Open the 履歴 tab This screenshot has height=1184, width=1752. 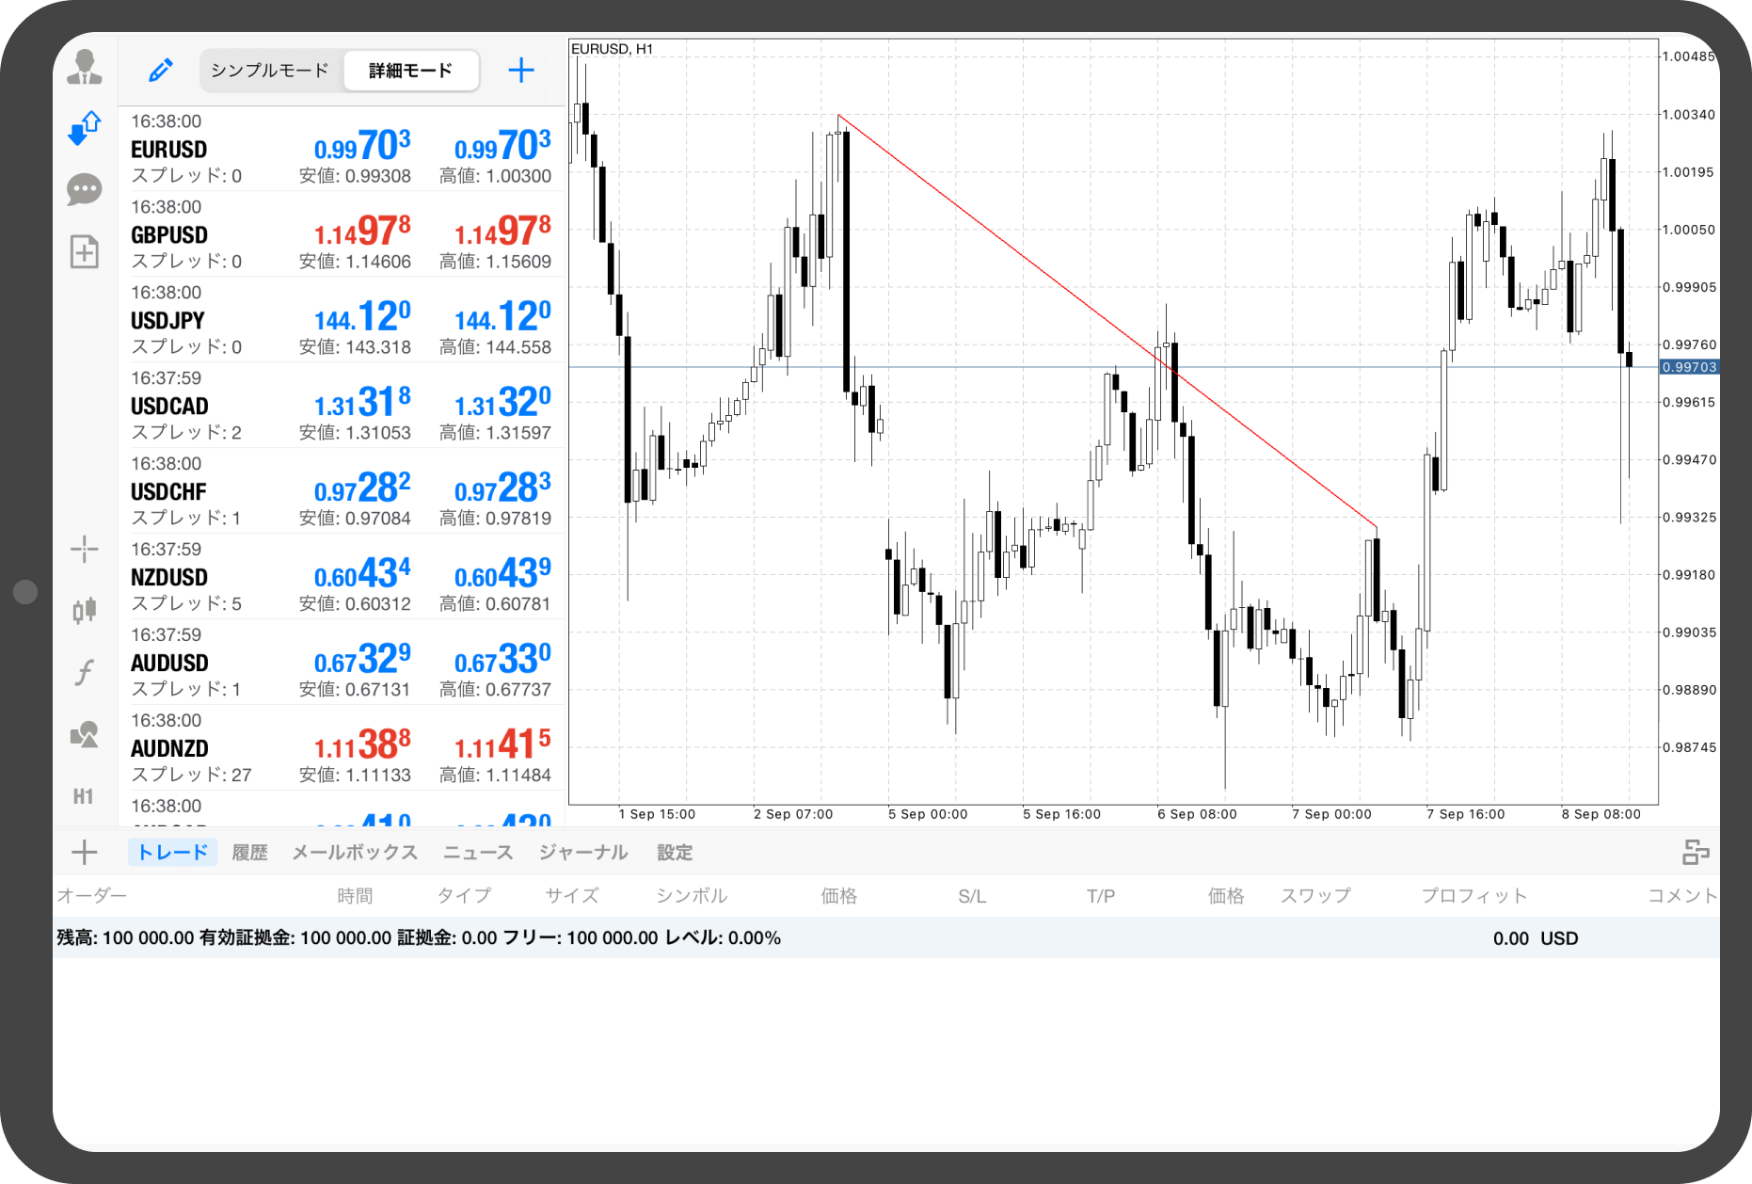(249, 853)
